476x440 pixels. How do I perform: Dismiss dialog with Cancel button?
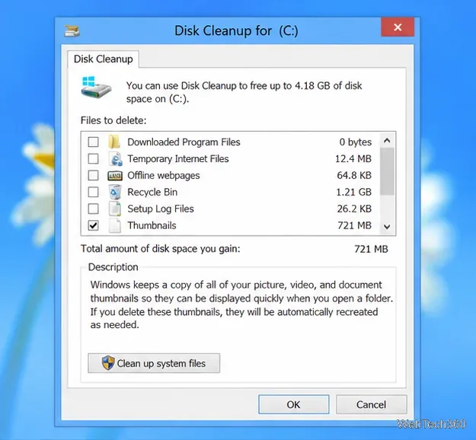pyautogui.click(x=371, y=404)
